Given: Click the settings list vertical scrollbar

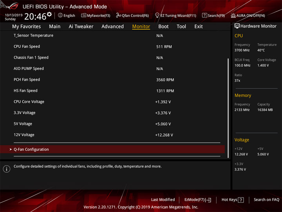Looking at the screenshot, I should [x=228, y=108].
